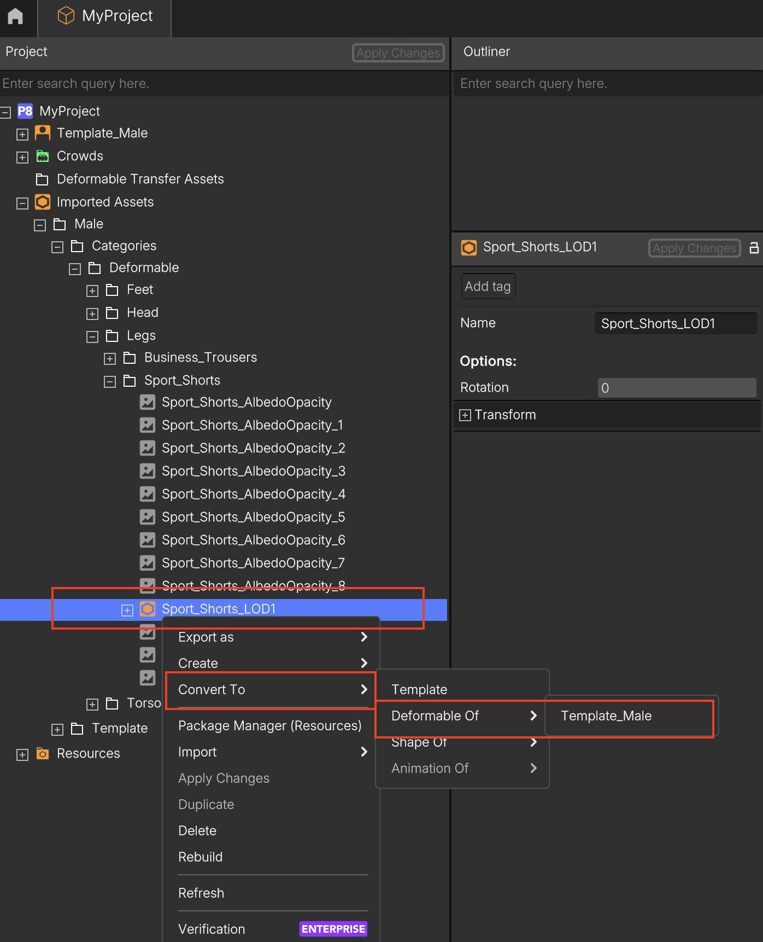
Task: Open the Export as submenu
Action: tap(272, 637)
